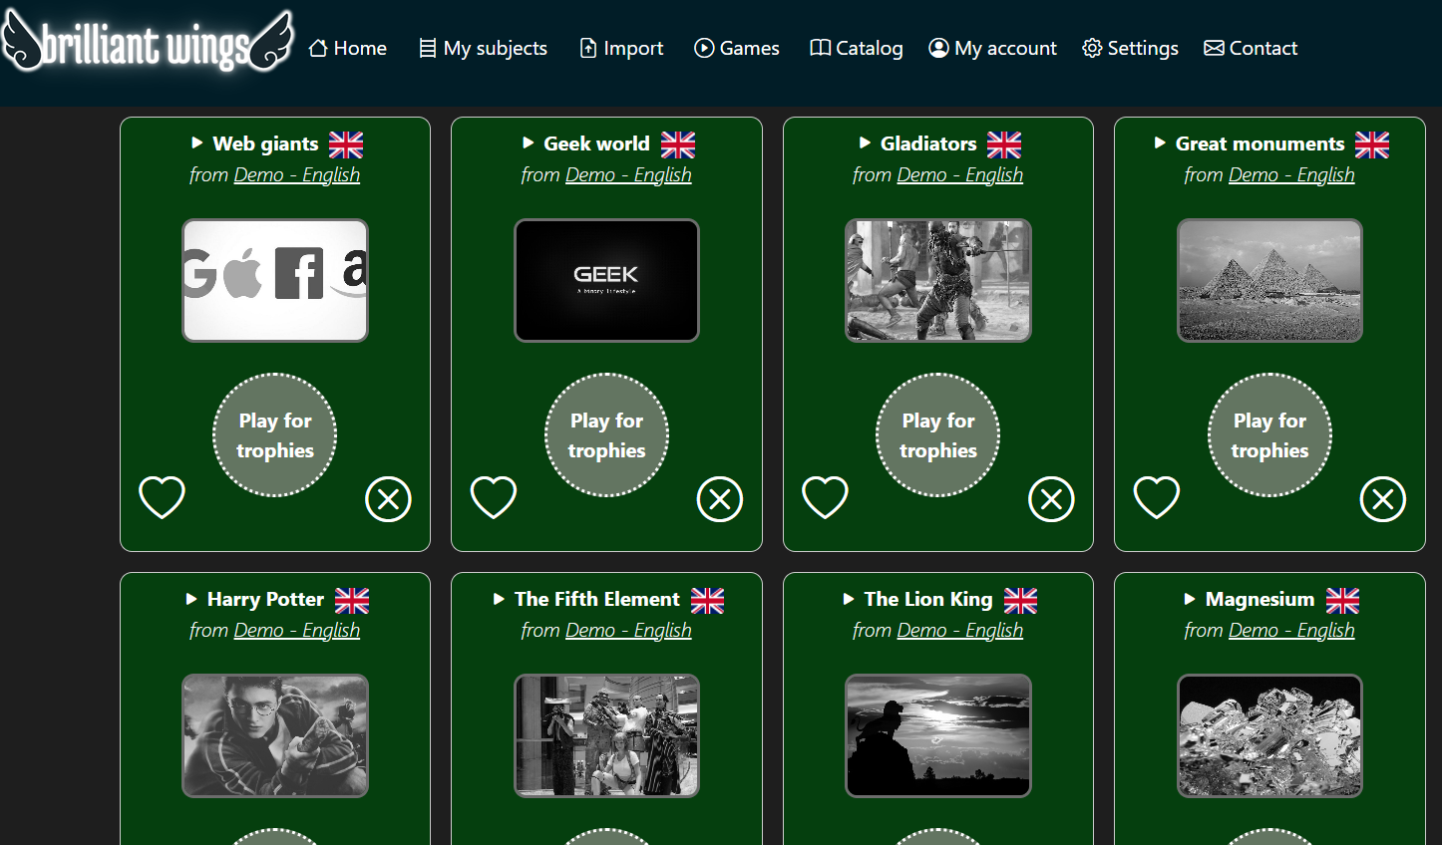The width and height of the screenshot is (1442, 845).
Task: Click the UK flag next to Magnesium
Action: (x=1342, y=601)
